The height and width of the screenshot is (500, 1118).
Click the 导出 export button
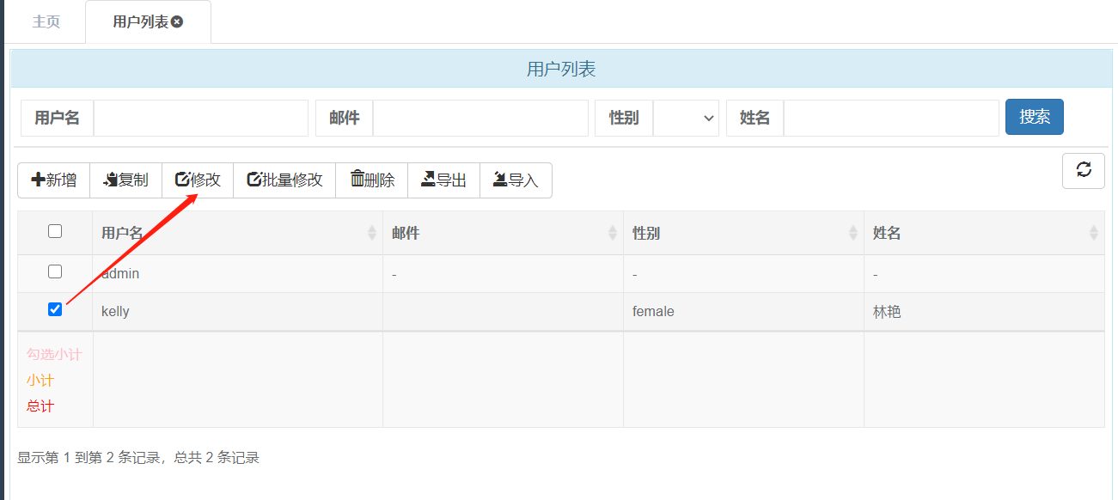pos(444,180)
